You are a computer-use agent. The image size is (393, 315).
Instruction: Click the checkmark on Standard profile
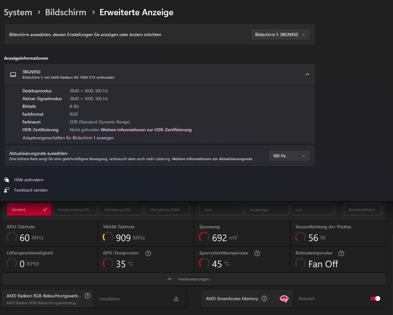tap(45, 209)
